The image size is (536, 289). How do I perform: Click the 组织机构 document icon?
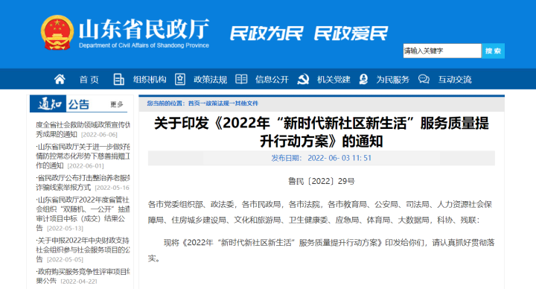point(118,80)
